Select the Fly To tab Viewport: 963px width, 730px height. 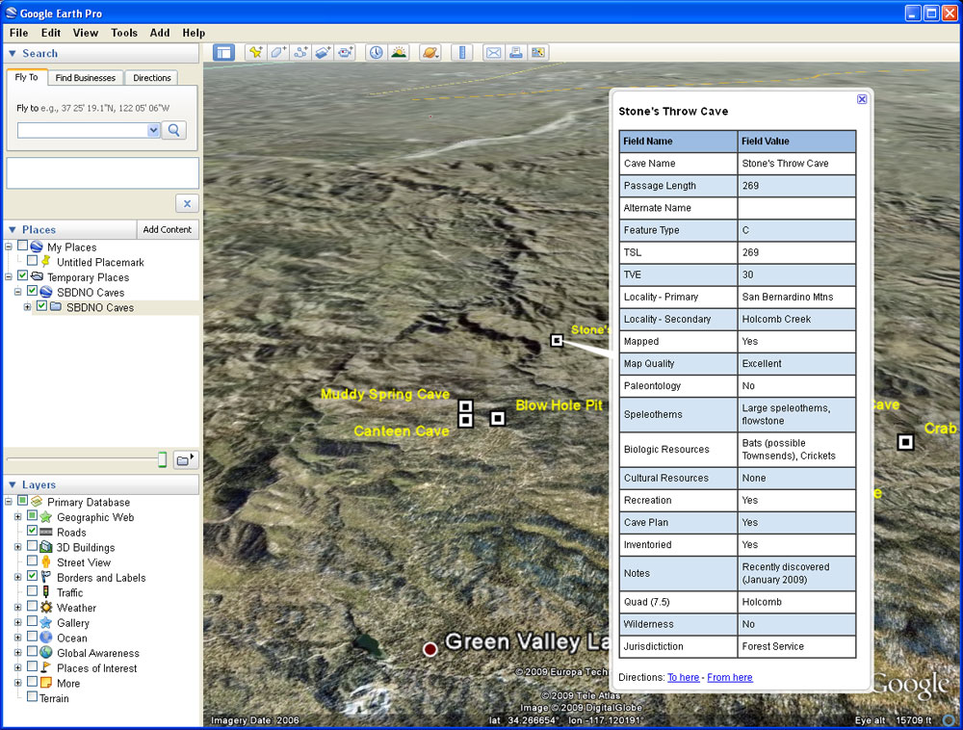point(26,77)
